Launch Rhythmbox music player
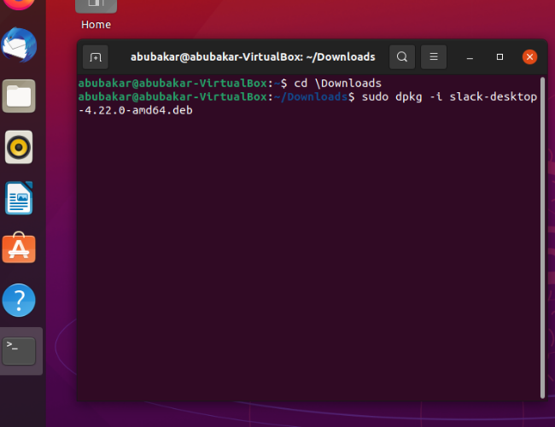555x427 pixels. tap(20, 147)
